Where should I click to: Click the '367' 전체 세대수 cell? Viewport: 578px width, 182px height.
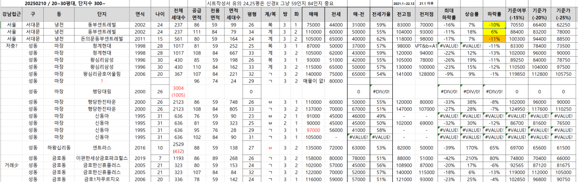[x=179, y=73]
